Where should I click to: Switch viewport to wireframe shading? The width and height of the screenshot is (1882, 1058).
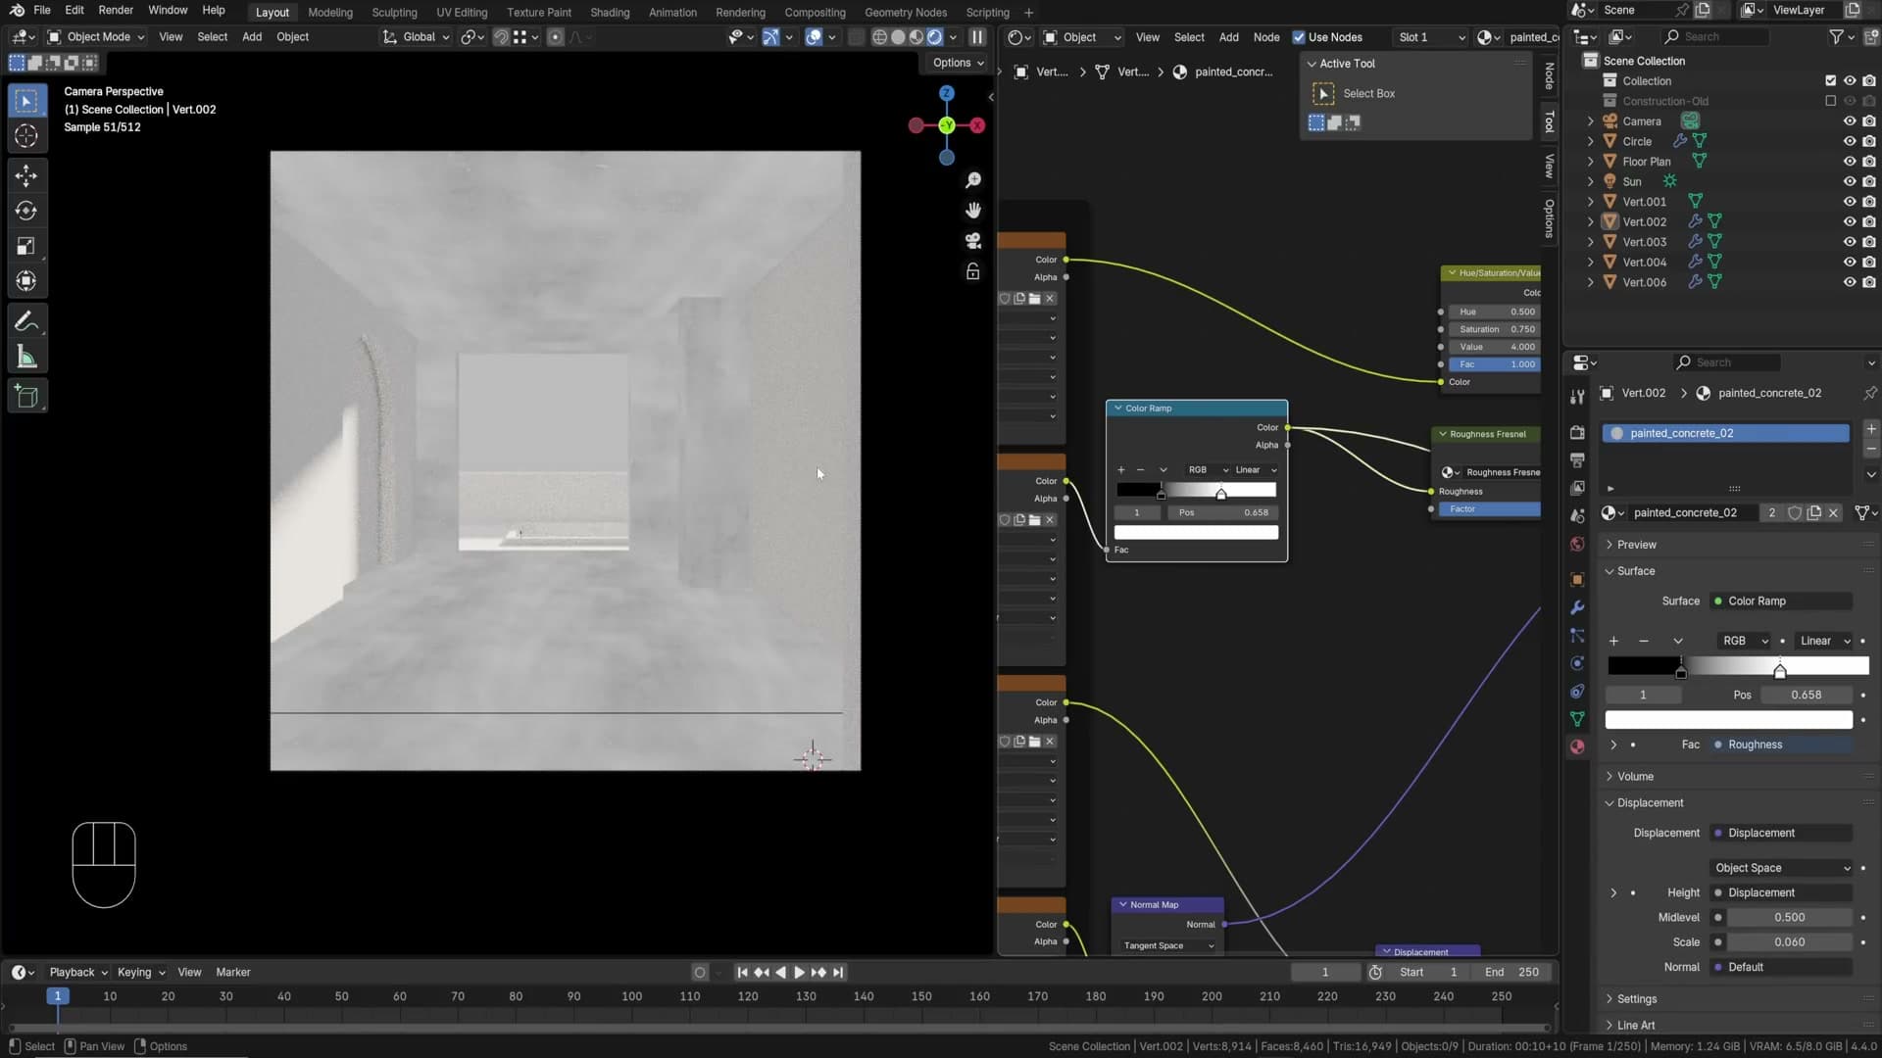(x=879, y=37)
